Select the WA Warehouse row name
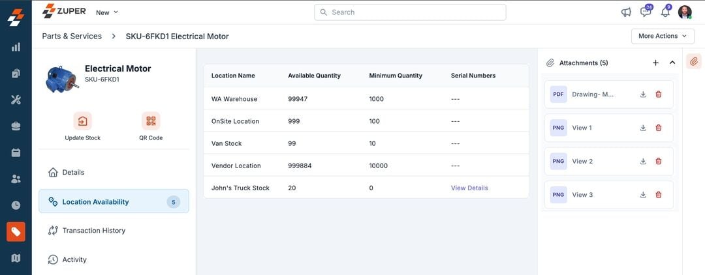Image resolution: width=705 pixels, height=275 pixels. coord(234,98)
